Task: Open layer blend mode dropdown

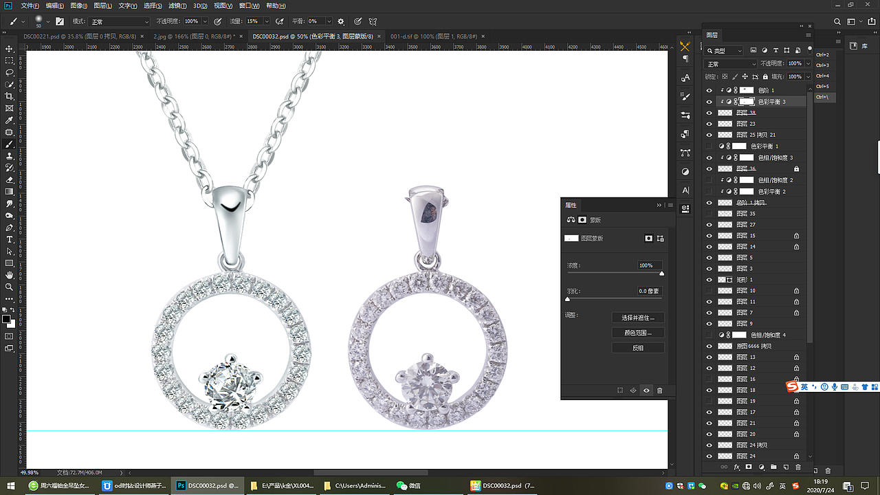Action: [x=731, y=64]
